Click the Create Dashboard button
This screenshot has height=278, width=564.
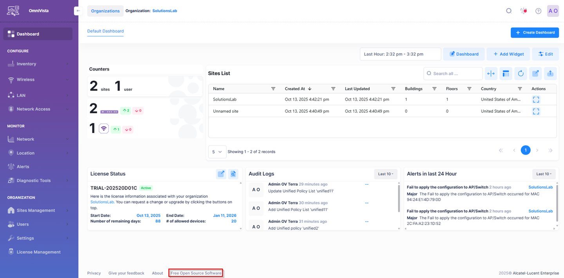535,32
